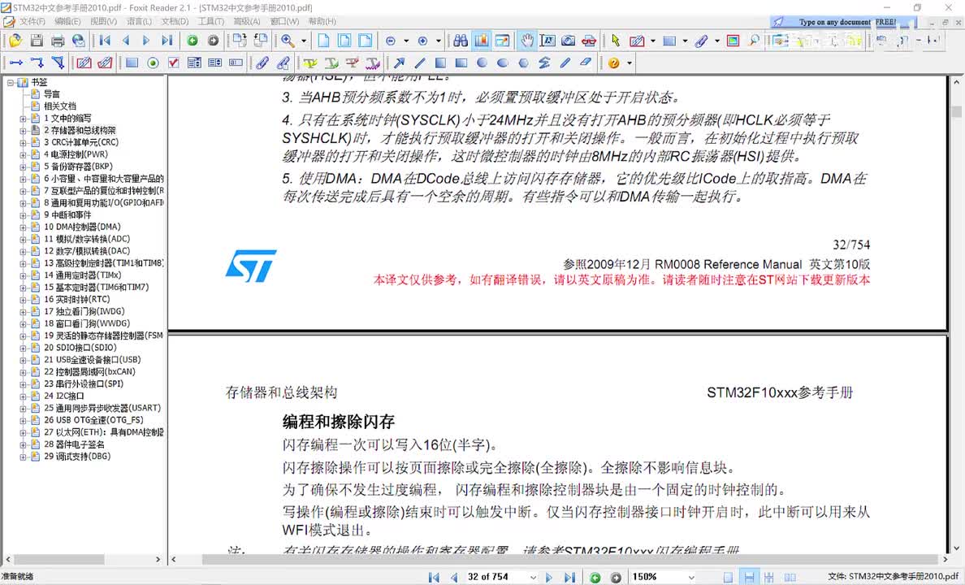
Task: Select the strikeout text tool
Action: pyautogui.click(x=352, y=63)
